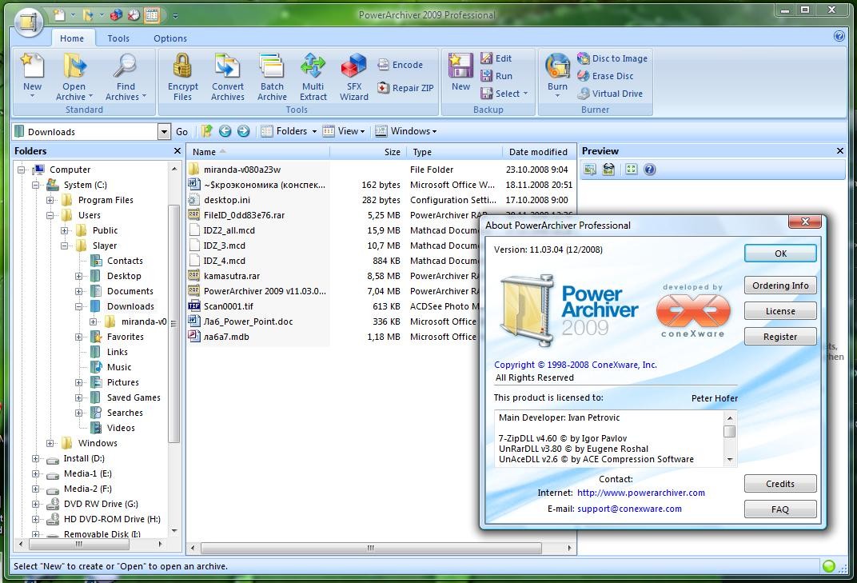Sort files by Date modified column header

coord(538,152)
